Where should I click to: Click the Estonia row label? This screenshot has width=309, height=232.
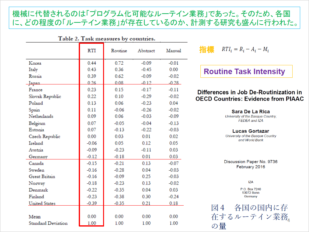tap(36, 130)
